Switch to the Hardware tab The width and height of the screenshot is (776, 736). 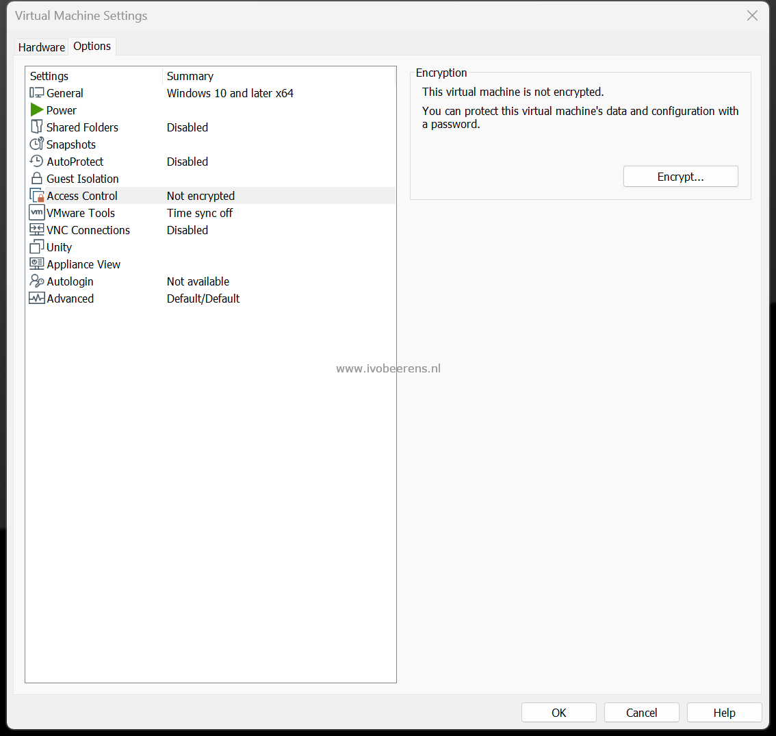[x=42, y=47]
